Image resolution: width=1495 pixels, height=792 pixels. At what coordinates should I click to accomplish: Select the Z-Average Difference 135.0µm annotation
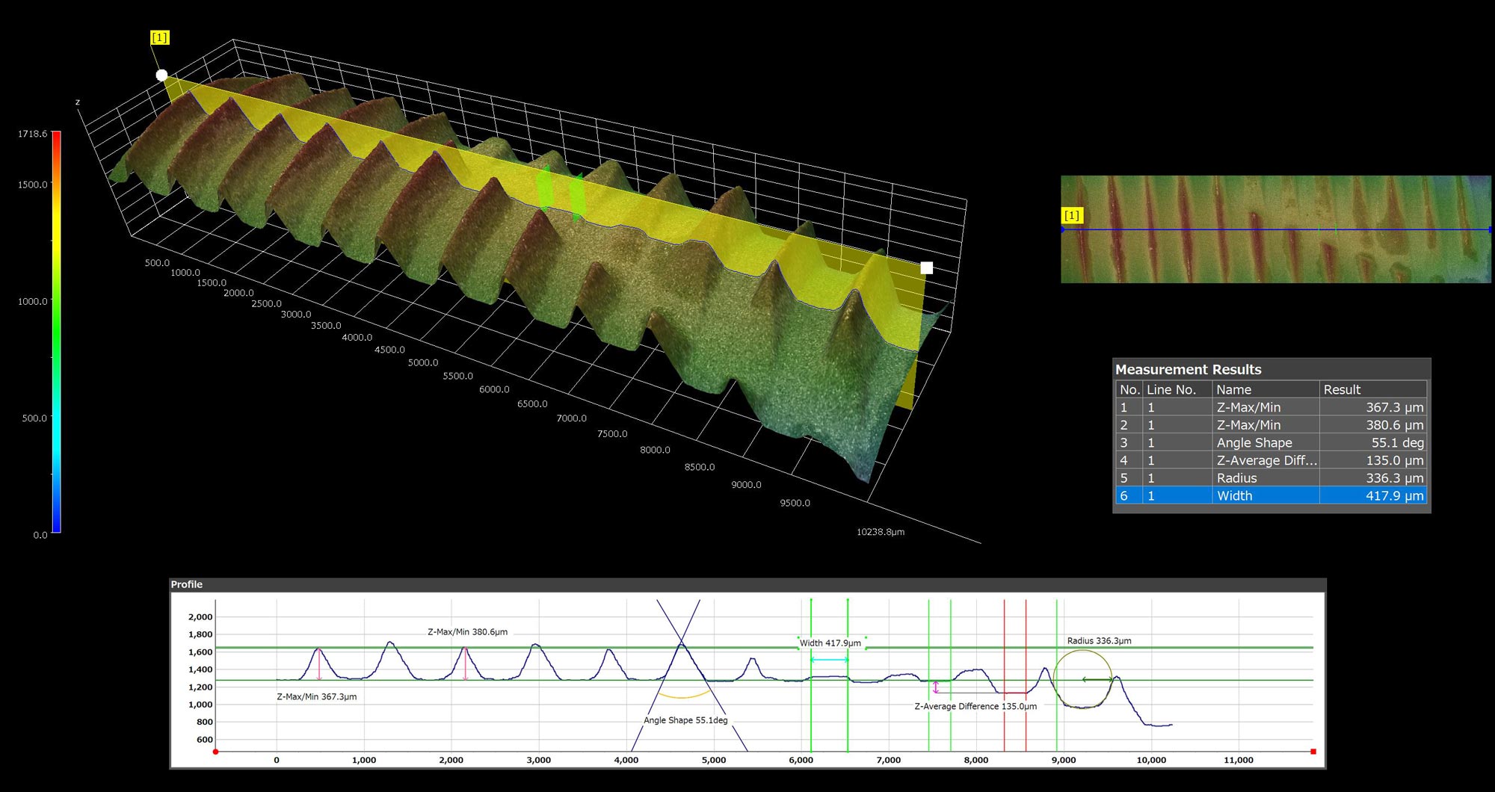(x=975, y=706)
